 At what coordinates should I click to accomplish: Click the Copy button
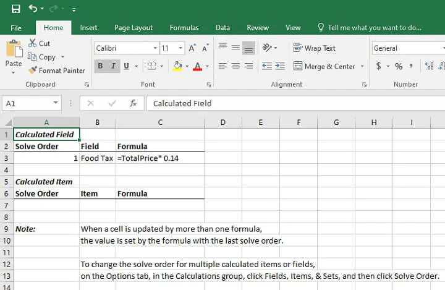[x=42, y=57]
